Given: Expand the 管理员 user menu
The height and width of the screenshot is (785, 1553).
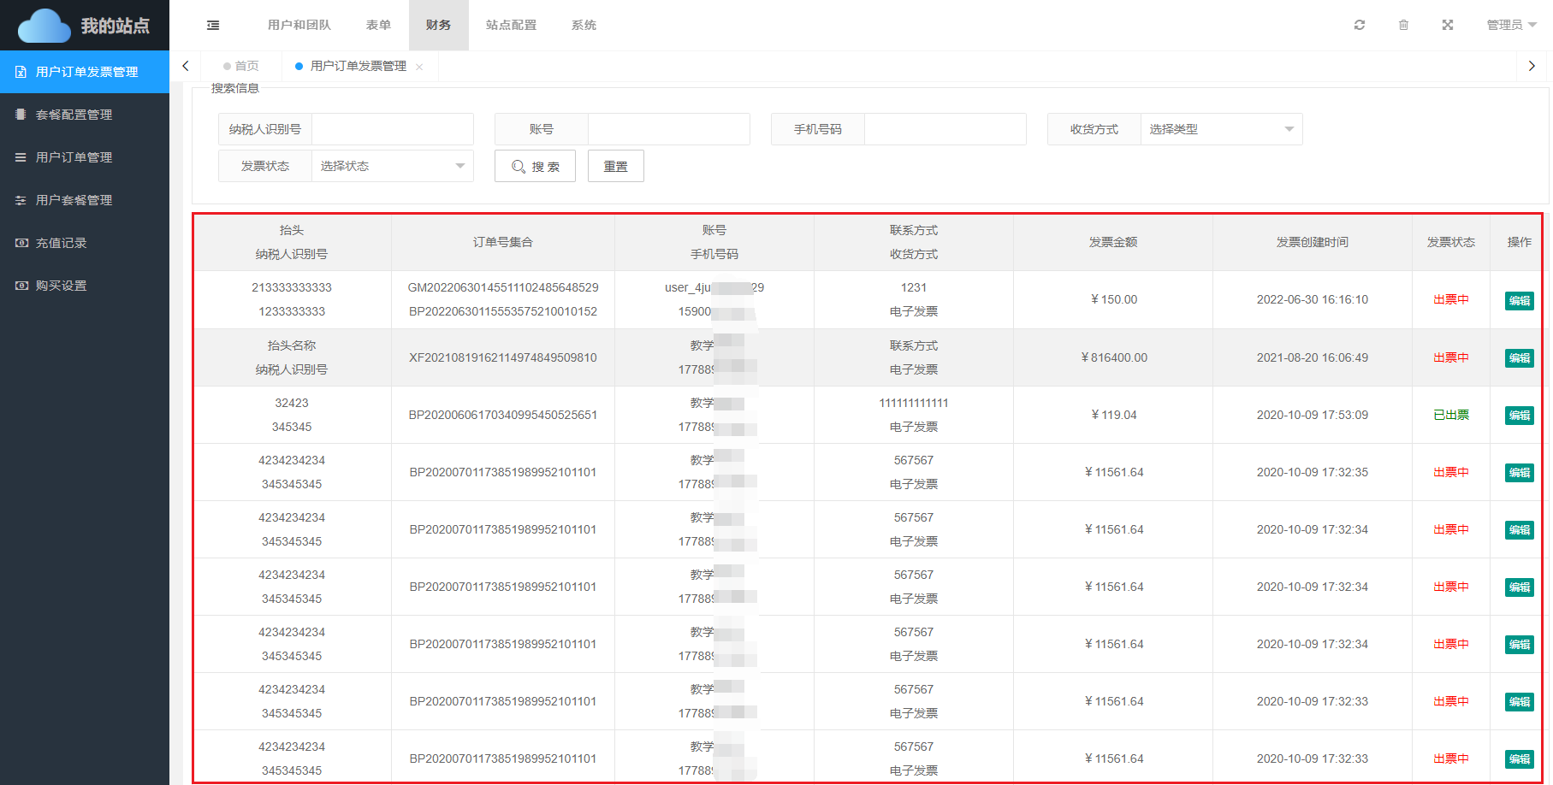Looking at the screenshot, I should (1510, 25).
